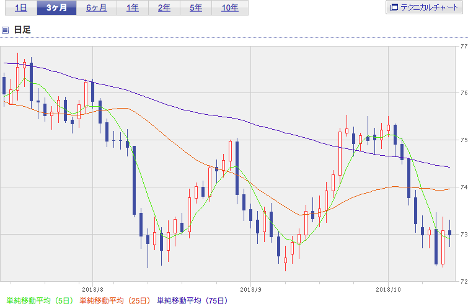Select the 3ヶ月 period tab
Viewport: 468px width, 306px height.
(56, 8)
